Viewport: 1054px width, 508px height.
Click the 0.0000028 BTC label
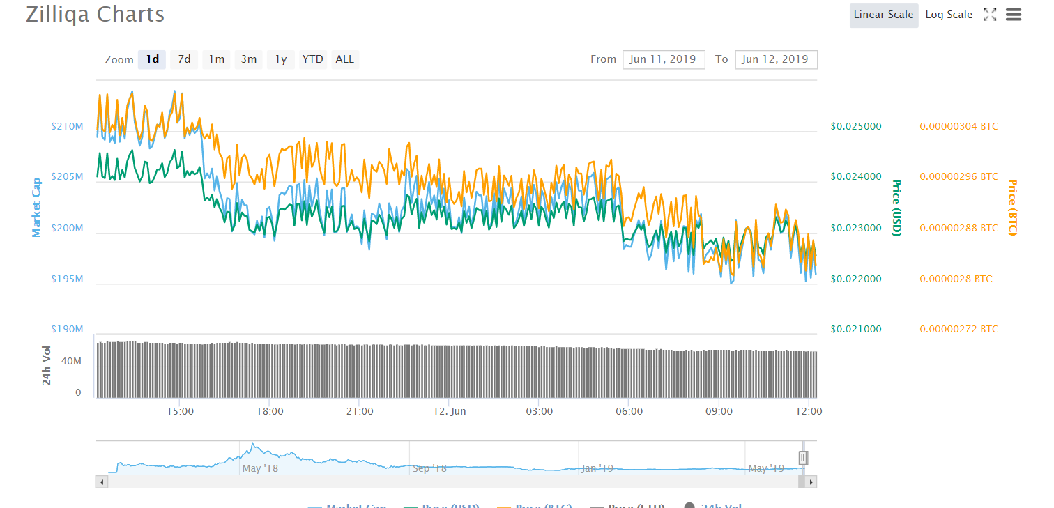[x=956, y=279]
